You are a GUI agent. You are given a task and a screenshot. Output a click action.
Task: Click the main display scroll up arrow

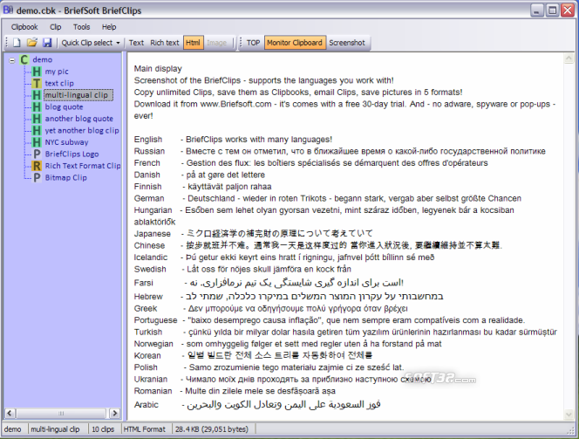pyautogui.click(x=569, y=58)
